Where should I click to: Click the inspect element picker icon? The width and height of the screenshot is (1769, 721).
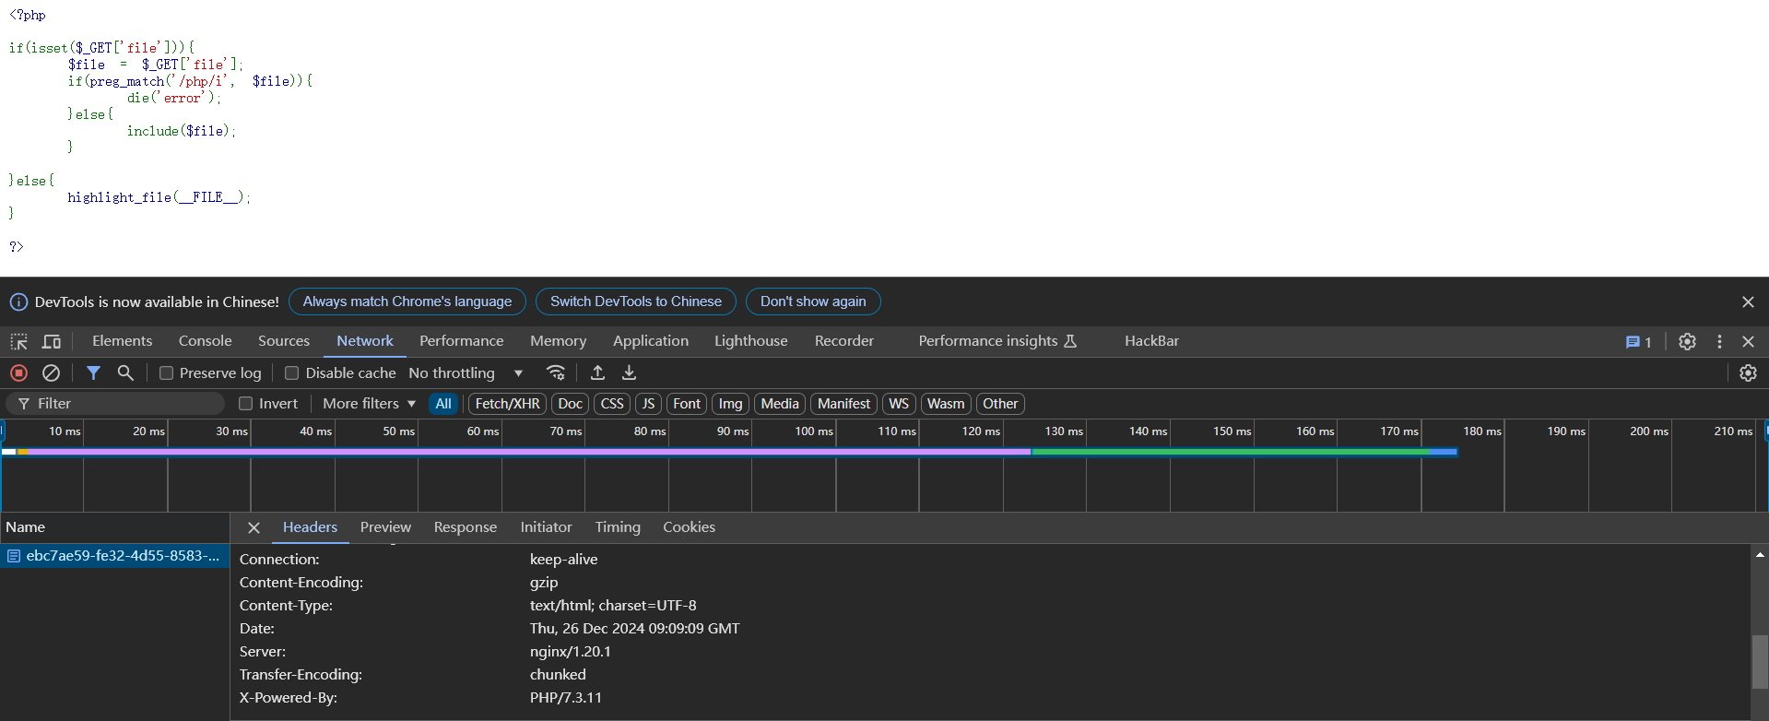[x=19, y=341]
